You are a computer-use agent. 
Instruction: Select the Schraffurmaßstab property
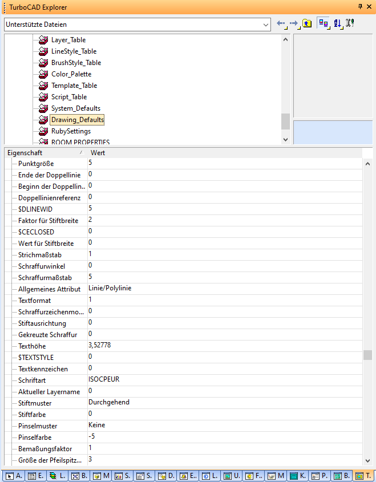coord(184,278)
